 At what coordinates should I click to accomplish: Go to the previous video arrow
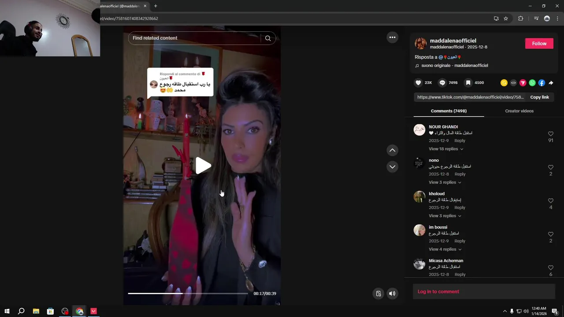point(392,151)
